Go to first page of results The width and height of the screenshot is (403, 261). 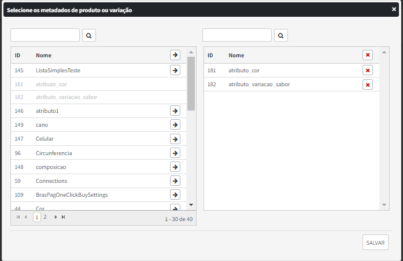click(x=18, y=217)
